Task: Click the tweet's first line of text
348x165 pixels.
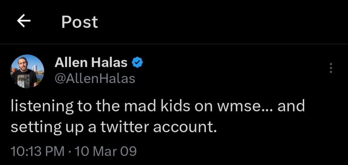Action: coord(158,106)
